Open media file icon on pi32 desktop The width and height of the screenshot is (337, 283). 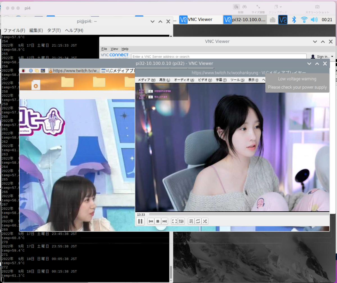coord(36,85)
